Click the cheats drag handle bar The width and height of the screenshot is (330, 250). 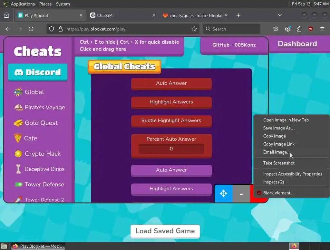tap(129, 46)
